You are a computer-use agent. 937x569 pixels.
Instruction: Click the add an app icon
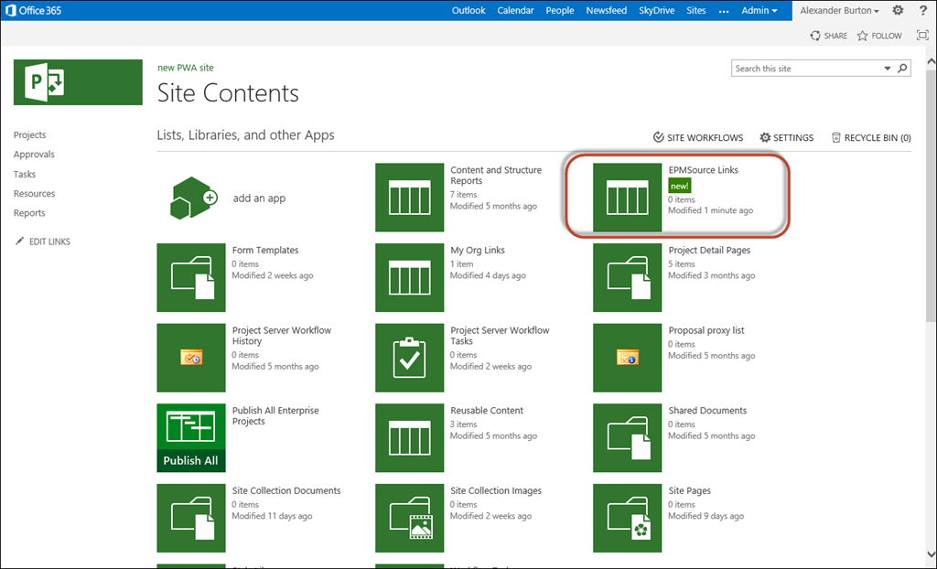tap(193, 198)
